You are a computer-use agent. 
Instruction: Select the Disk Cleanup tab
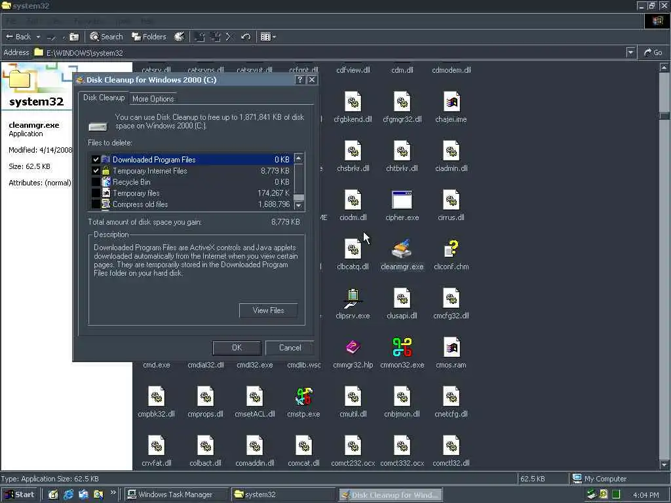(104, 98)
